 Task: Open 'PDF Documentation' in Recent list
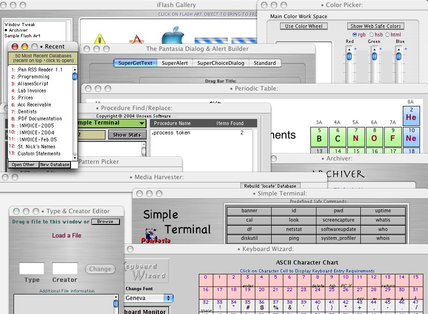pos(40,119)
